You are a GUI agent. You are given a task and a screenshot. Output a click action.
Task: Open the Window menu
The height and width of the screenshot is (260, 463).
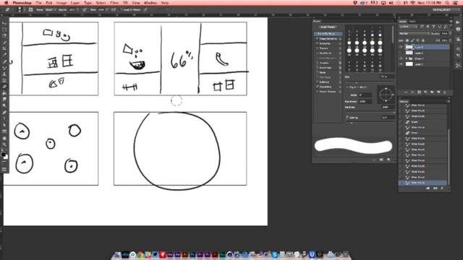pyautogui.click(x=150, y=3)
